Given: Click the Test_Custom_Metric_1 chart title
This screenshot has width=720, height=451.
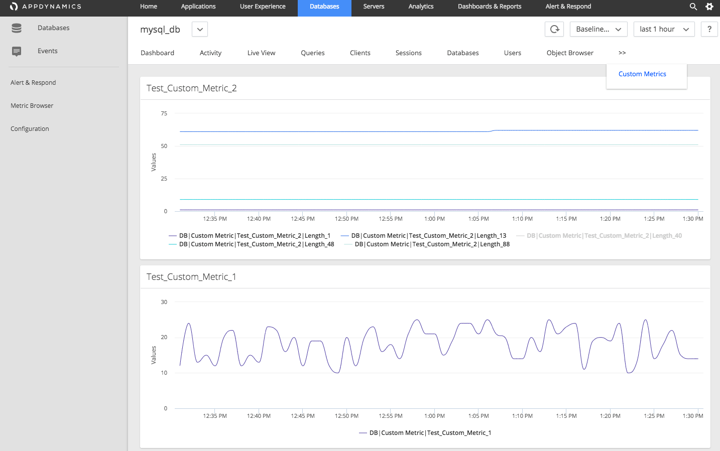Looking at the screenshot, I should pyautogui.click(x=191, y=277).
